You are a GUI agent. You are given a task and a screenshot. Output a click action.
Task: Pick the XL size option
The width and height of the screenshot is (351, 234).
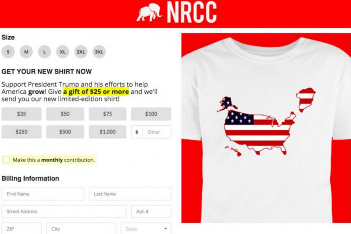point(62,52)
